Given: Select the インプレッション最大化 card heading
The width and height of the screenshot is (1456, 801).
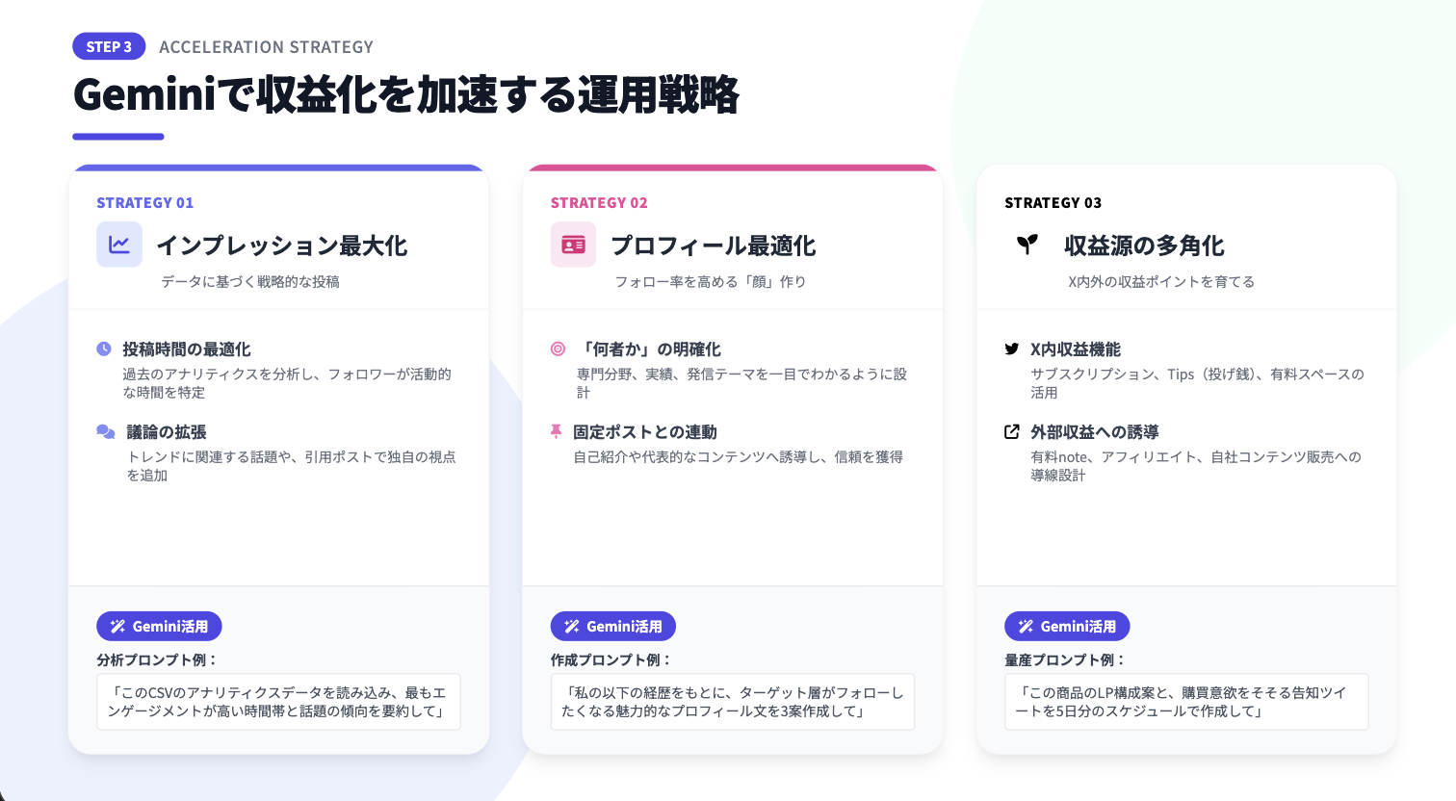Looking at the screenshot, I should click(x=282, y=245).
